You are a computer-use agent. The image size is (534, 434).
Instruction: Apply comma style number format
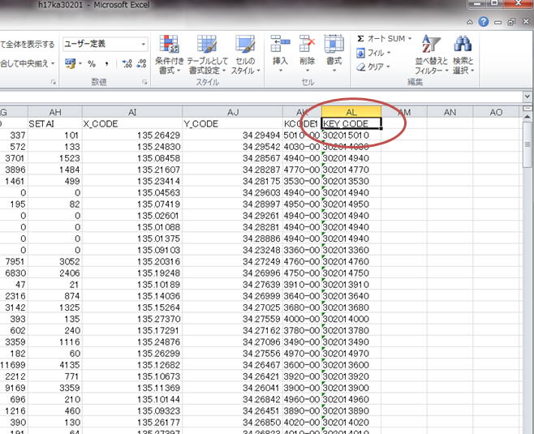coord(106,63)
